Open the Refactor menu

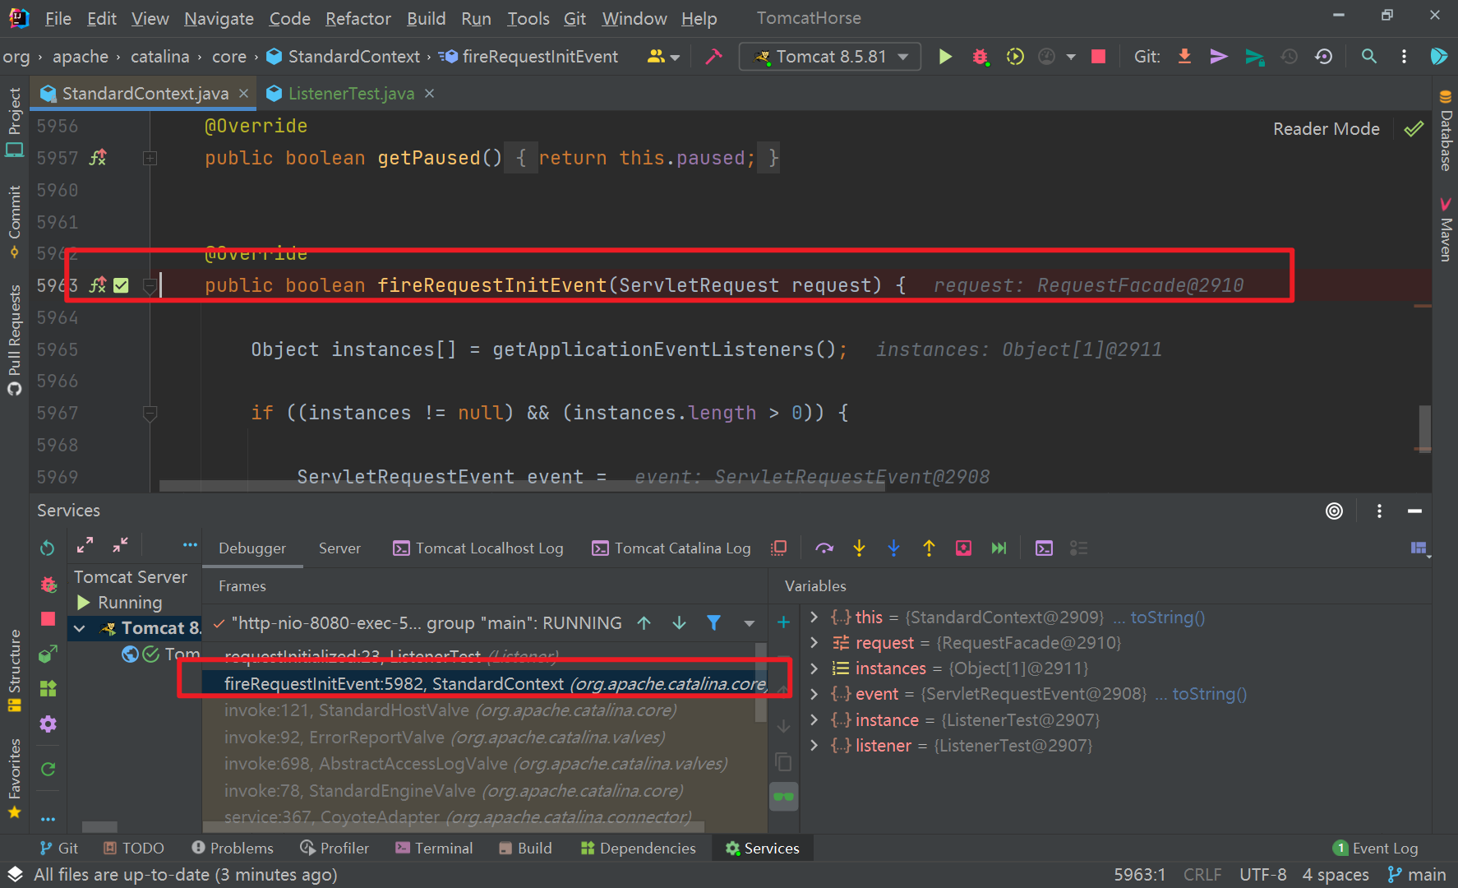click(x=358, y=17)
